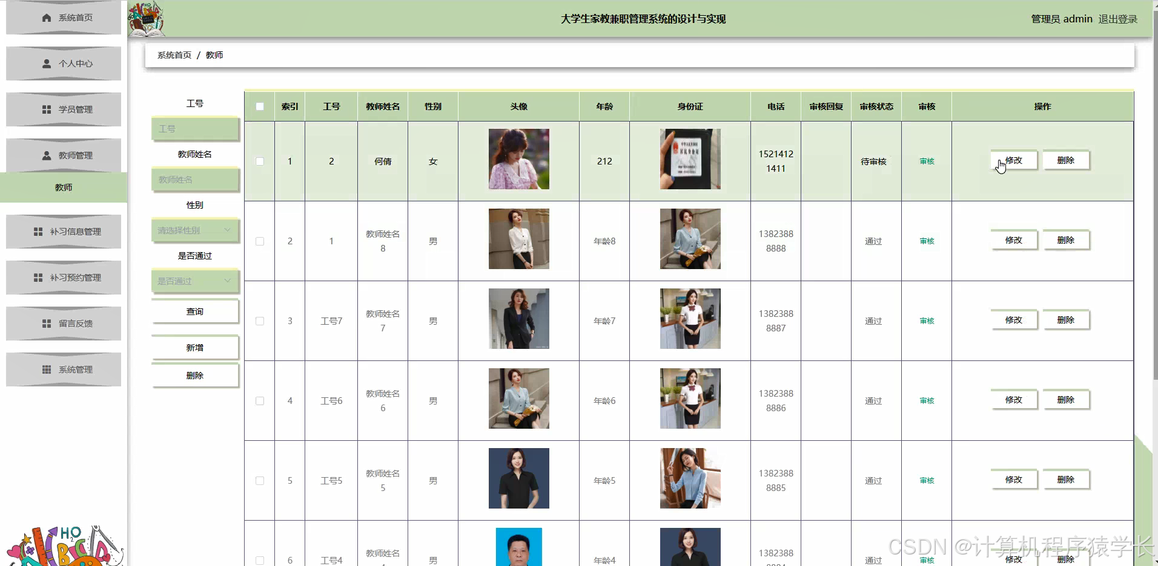Toggle the select-all checkbox in table header
The width and height of the screenshot is (1158, 566).
(260, 106)
